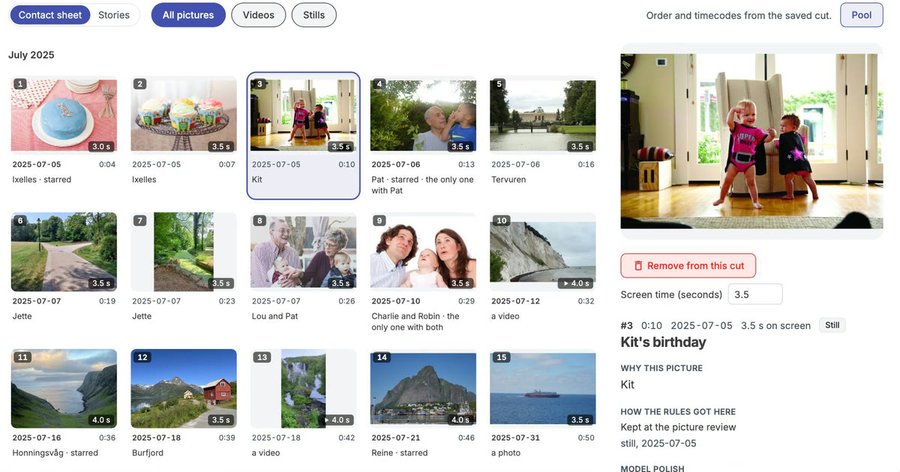Click the title Kit's birthday
Image resolution: width=900 pixels, height=472 pixels.
664,342
